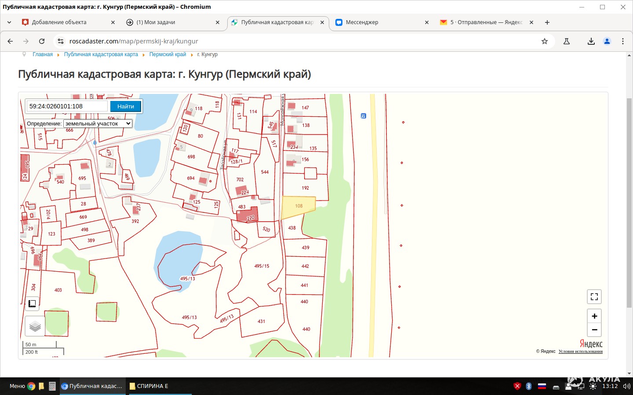Switch to the Мессенджер tab
This screenshot has height=395, width=633.
click(362, 22)
